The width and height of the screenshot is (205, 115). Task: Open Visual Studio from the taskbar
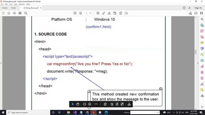click(75, 112)
